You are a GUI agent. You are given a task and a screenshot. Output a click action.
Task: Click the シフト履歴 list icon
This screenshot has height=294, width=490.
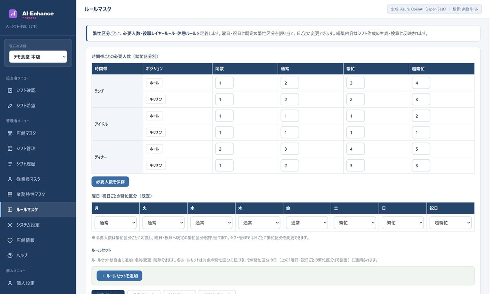(x=10, y=164)
